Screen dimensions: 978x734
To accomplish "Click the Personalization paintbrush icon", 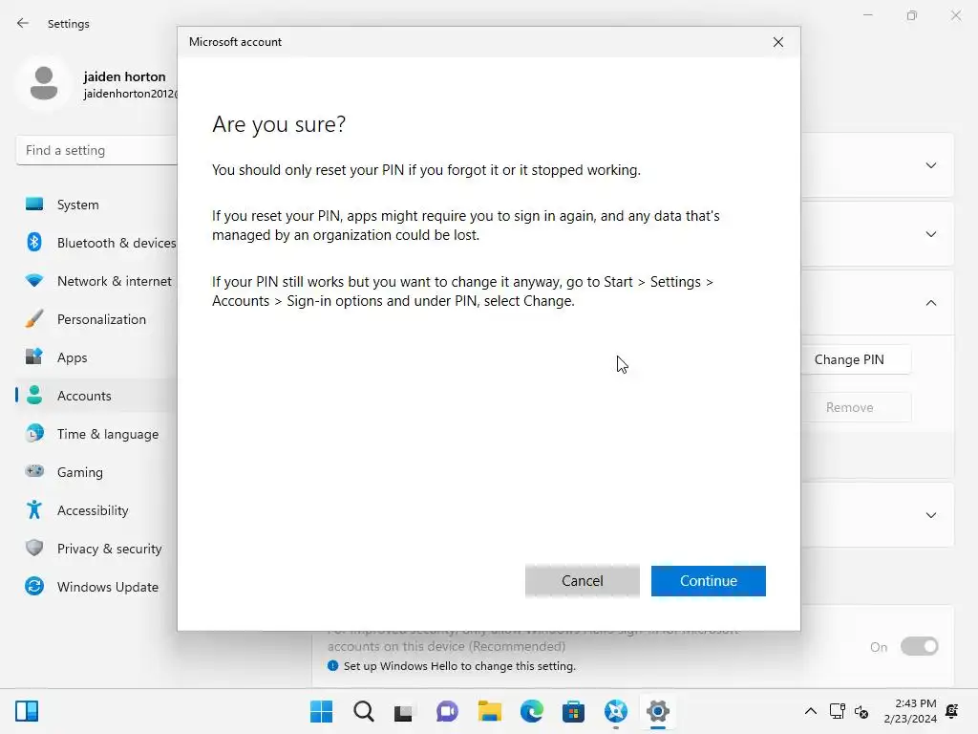I will pos(34,318).
